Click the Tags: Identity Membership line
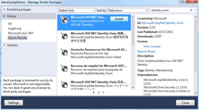Screen dimensions: 199x110 [x=155, y=70]
